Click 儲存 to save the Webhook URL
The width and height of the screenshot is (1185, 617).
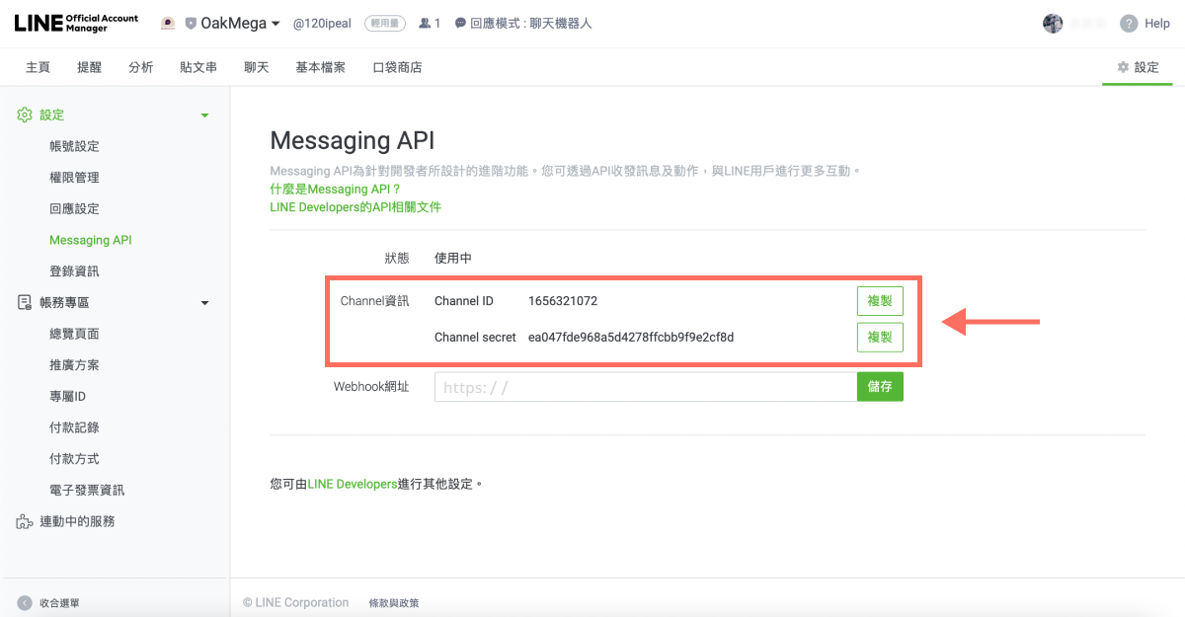click(880, 387)
